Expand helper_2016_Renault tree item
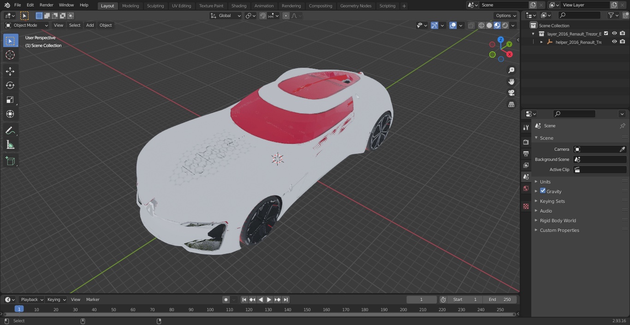This screenshot has width=630, height=325. click(541, 42)
